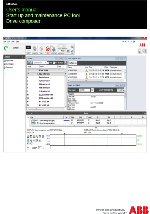Click the upper icon above Step
The height and width of the screenshot is (214, 150).
tap(72, 47)
